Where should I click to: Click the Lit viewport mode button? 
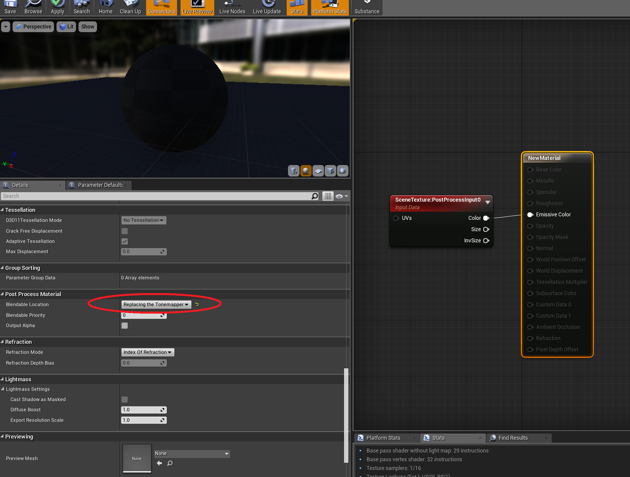(66, 26)
